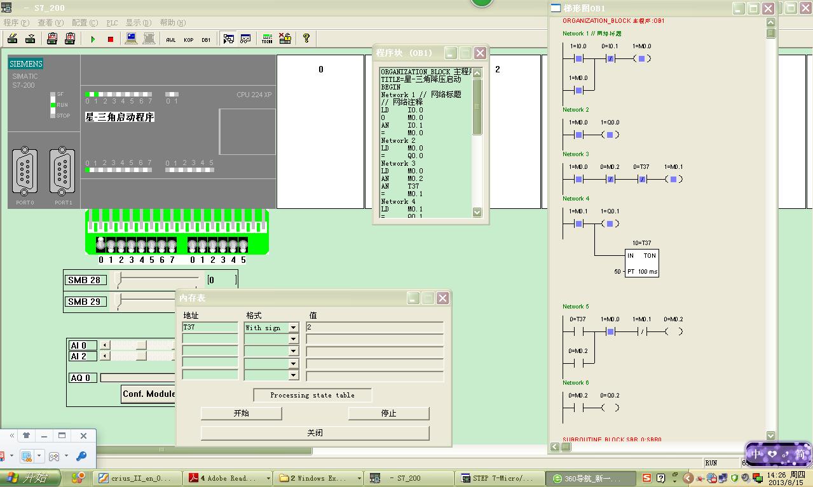Image resolution: width=813 pixels, height=487 pixels.
Task: Open the AWL statement list view
Action: coord(171,39)
